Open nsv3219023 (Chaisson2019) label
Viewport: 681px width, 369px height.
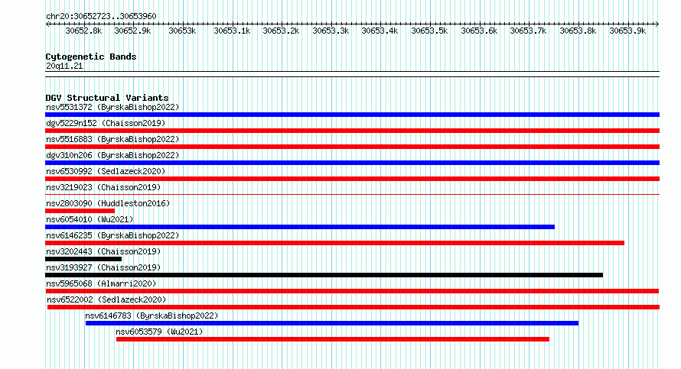click(x=103, y=187)
